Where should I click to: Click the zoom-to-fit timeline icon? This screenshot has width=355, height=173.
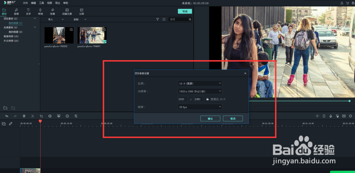pyautogui.click(x=344, y=116)
